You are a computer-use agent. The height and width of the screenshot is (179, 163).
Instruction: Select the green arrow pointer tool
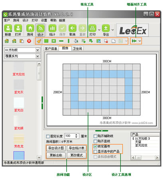click(91, 41)
